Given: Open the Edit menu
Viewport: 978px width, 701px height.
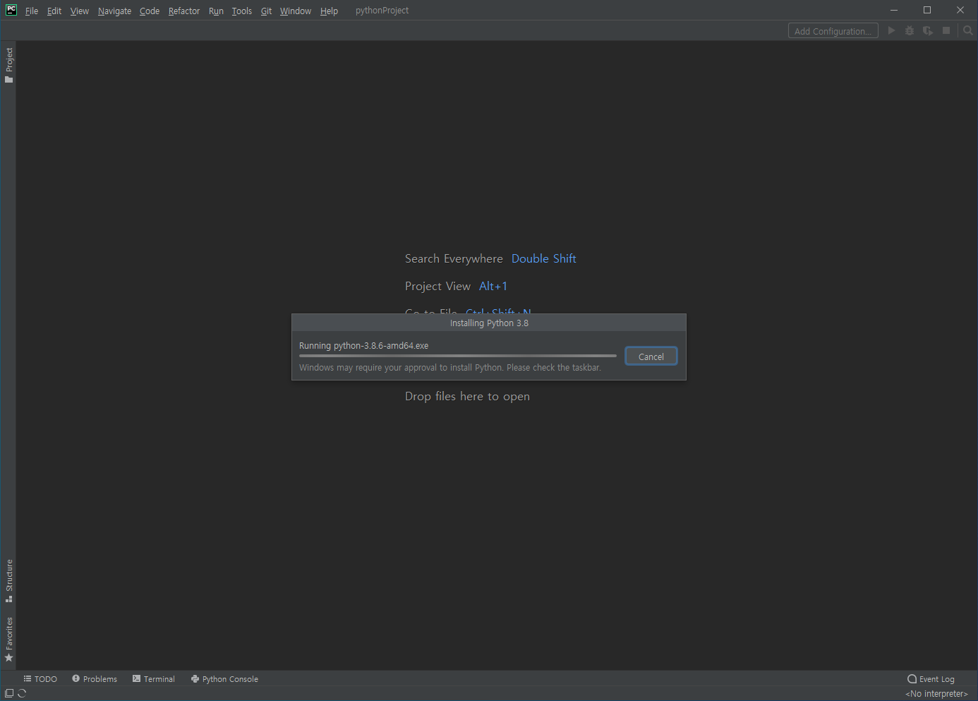Looking at the screenshot, I should pyautogui.click(x=54, y=11).
